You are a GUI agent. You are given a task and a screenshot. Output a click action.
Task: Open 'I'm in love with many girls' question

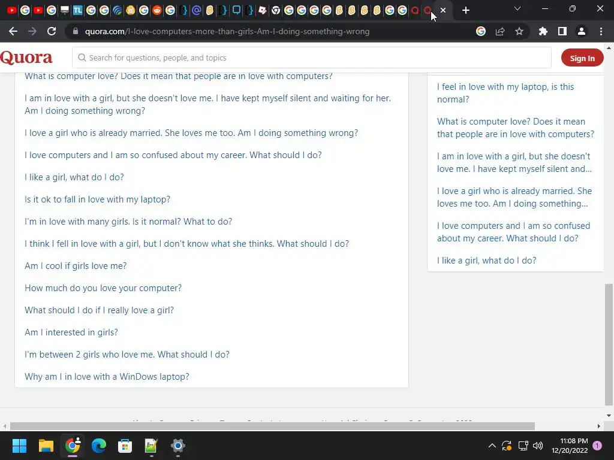click(128, 222)
